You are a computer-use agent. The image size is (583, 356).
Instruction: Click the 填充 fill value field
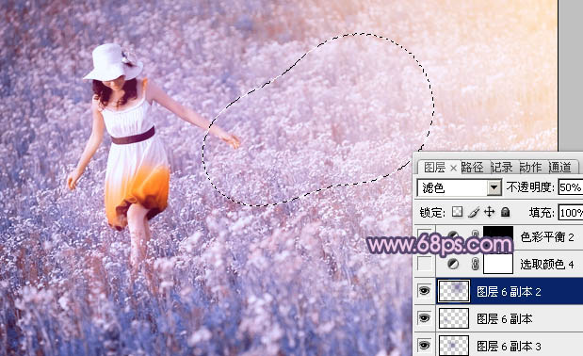[x=571, y=213]
